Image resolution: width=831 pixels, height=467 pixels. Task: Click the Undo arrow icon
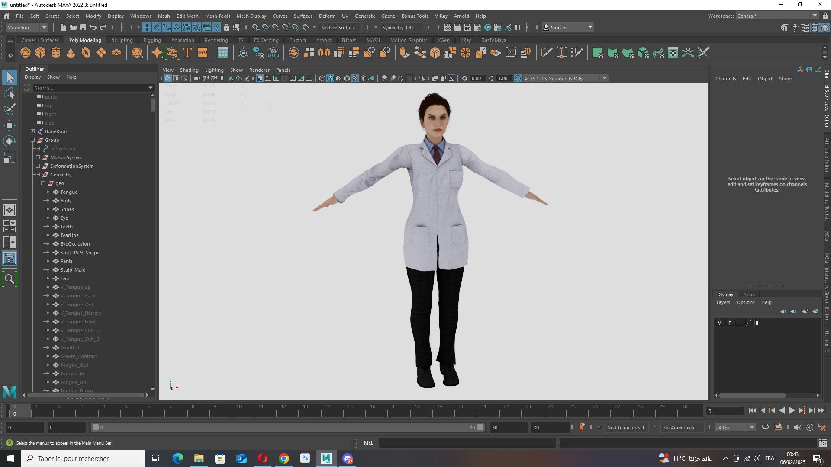point(93,27)
